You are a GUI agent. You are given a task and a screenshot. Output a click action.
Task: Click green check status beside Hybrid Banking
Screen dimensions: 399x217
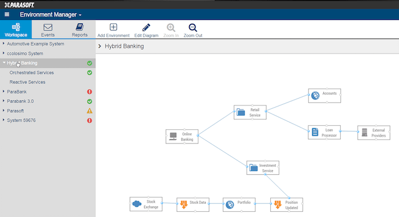tap(89, 63)
